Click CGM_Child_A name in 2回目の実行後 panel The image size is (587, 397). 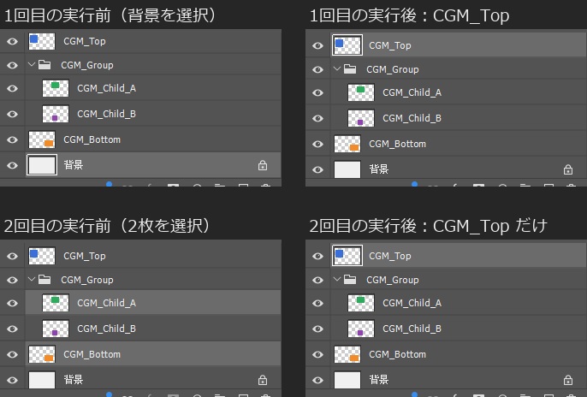(x=412, y=303)
